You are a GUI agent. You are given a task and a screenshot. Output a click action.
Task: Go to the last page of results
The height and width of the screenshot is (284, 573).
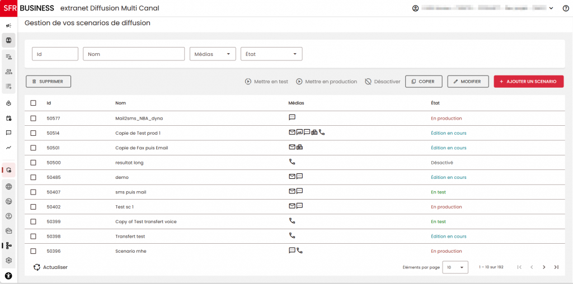pos(556,267)
